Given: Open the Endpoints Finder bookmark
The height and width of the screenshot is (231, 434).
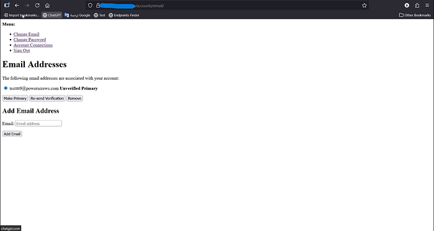Looking at the screenshot, I should 124,15.
